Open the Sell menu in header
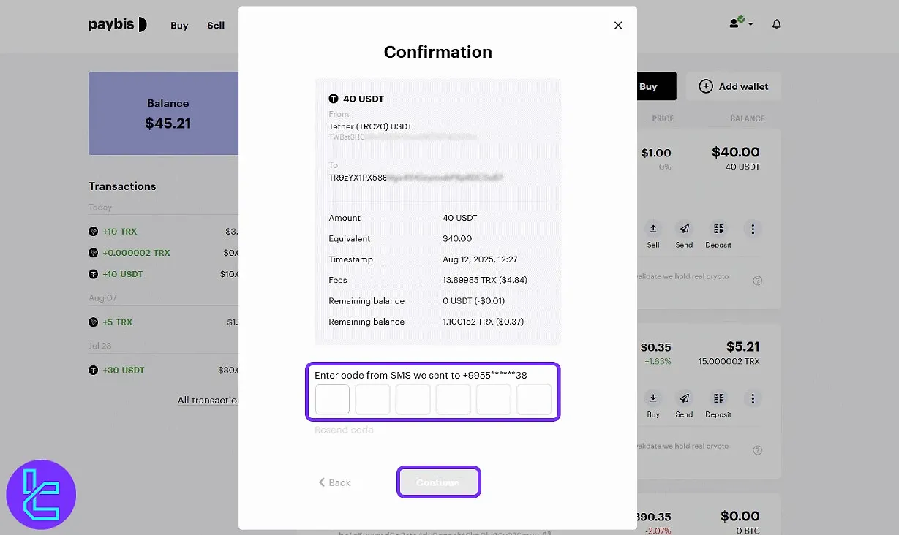 [216, 26]
